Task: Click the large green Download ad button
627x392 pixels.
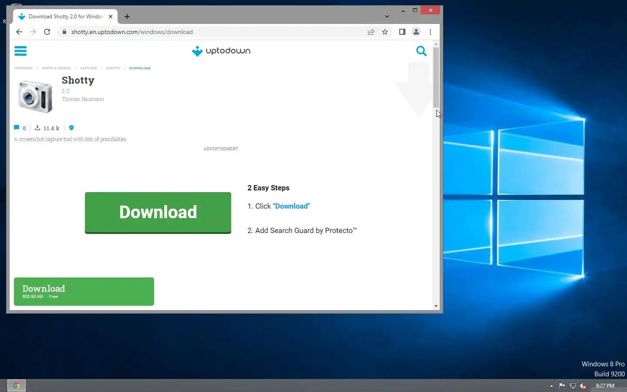Action: (158, 213)
